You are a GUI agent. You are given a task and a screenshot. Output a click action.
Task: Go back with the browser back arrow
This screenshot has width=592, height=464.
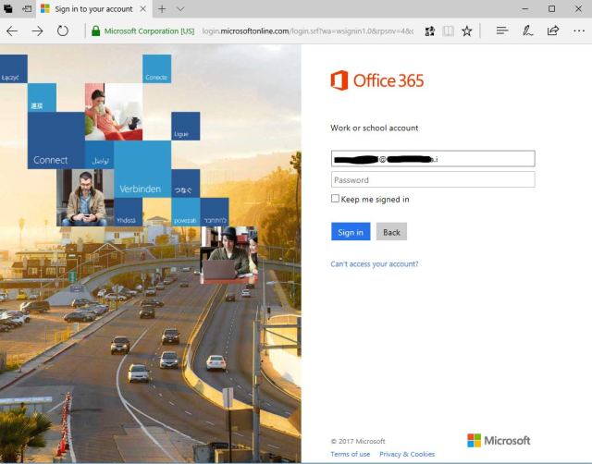(x=12, y=31)
